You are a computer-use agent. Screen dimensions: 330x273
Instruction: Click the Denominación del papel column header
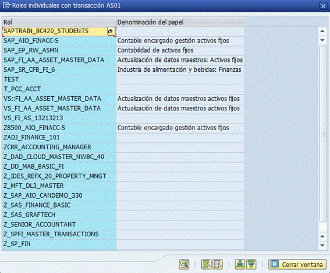click(180, 22)
